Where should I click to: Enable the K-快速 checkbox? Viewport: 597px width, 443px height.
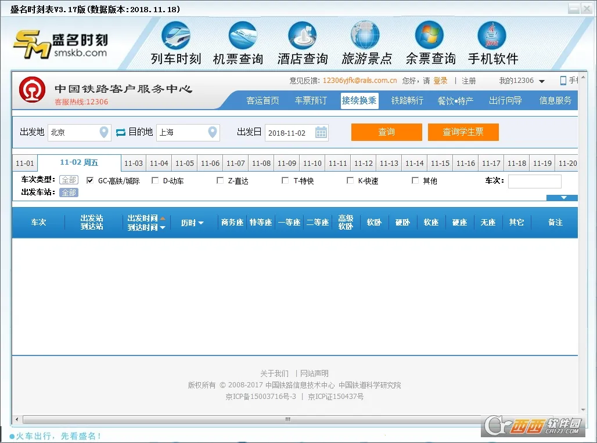tap(350, 180)
